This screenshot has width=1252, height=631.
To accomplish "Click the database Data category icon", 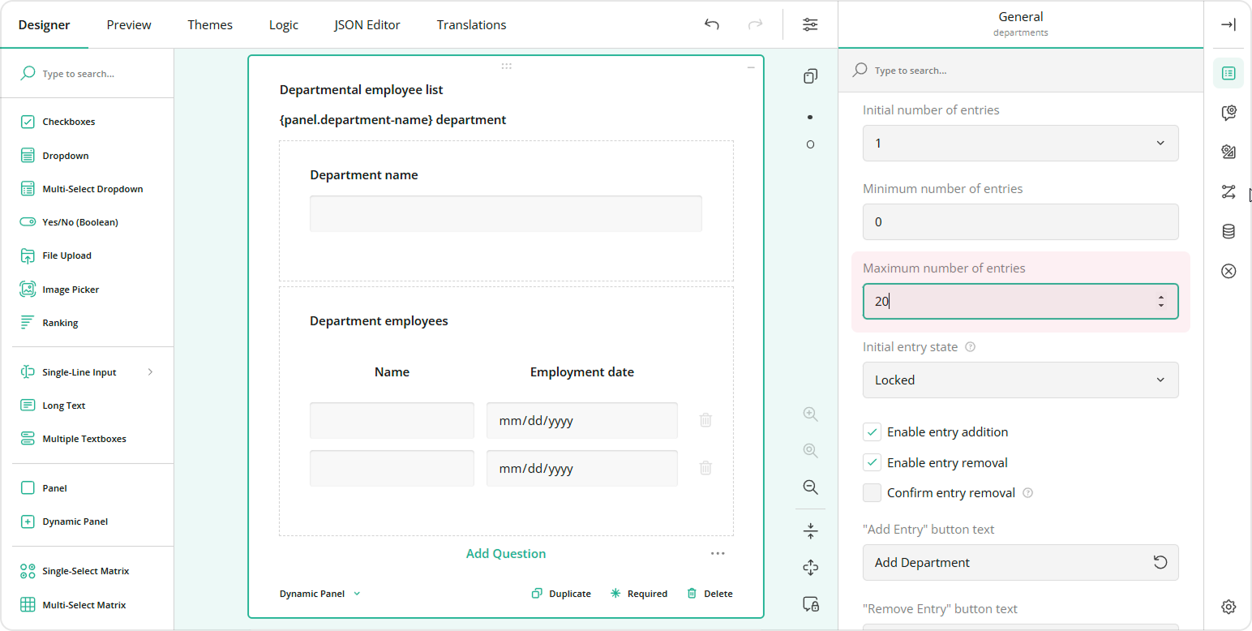I will click(1228, 232).
